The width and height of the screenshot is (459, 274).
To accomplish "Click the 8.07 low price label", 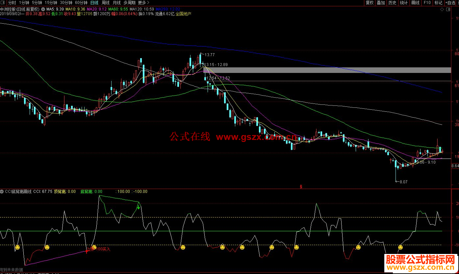I will pos(403,182).
